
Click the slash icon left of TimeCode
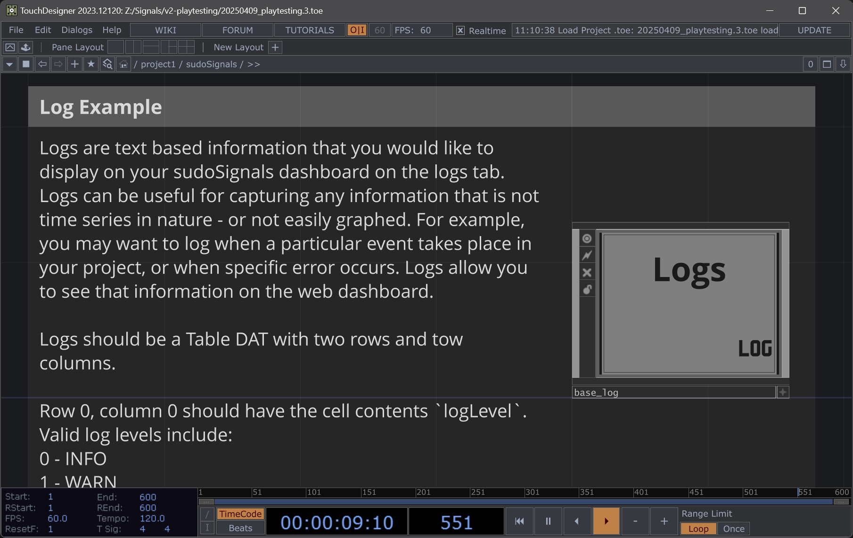(x=207, y=514)
